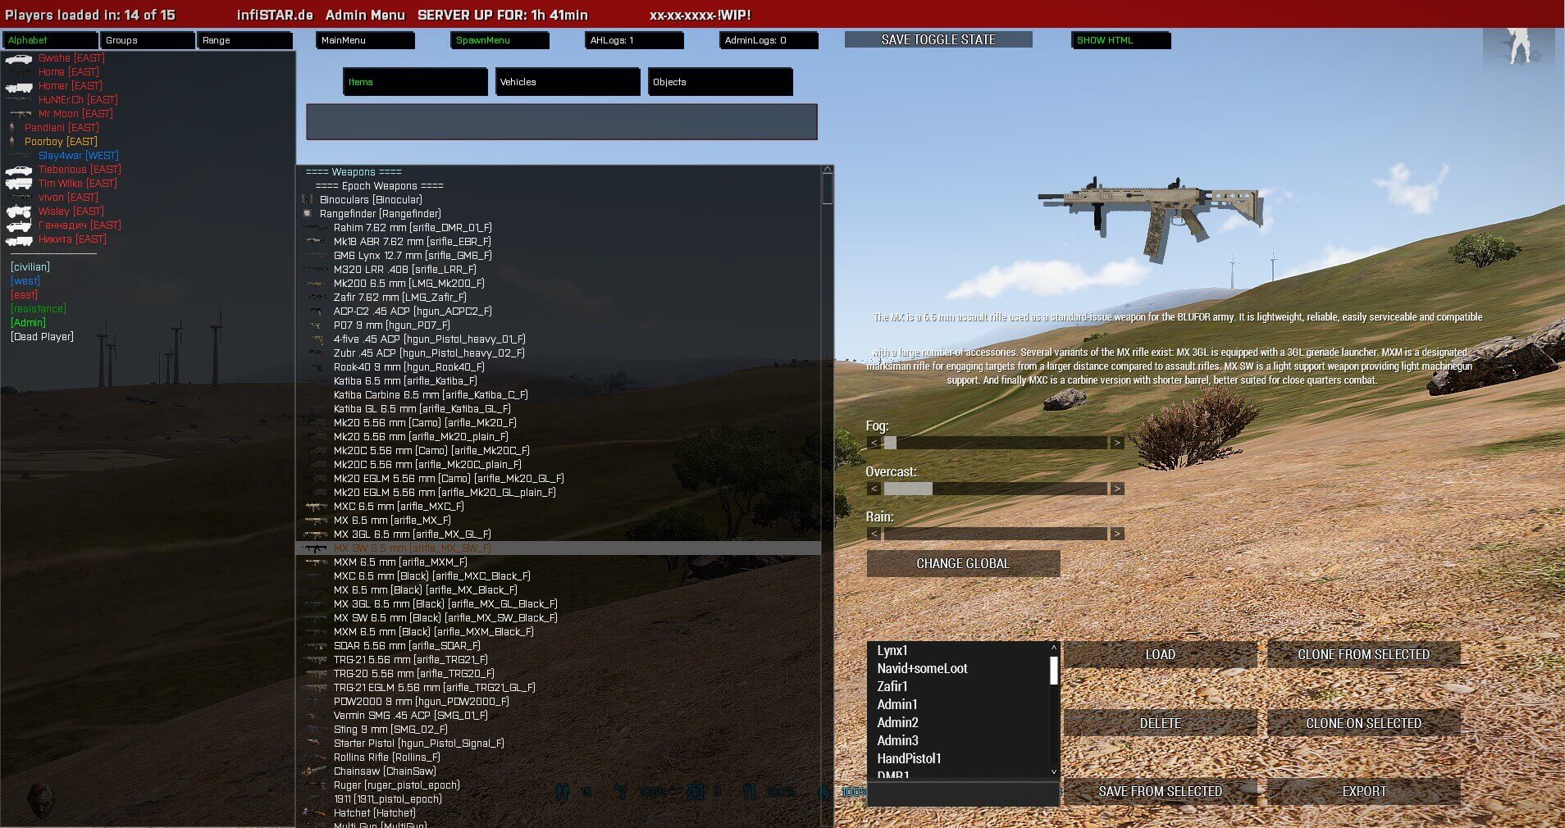1565x828 pixels.
Task: Click the vehicle icon beside Геннадич [EAST]
Action: pos(18,225)
